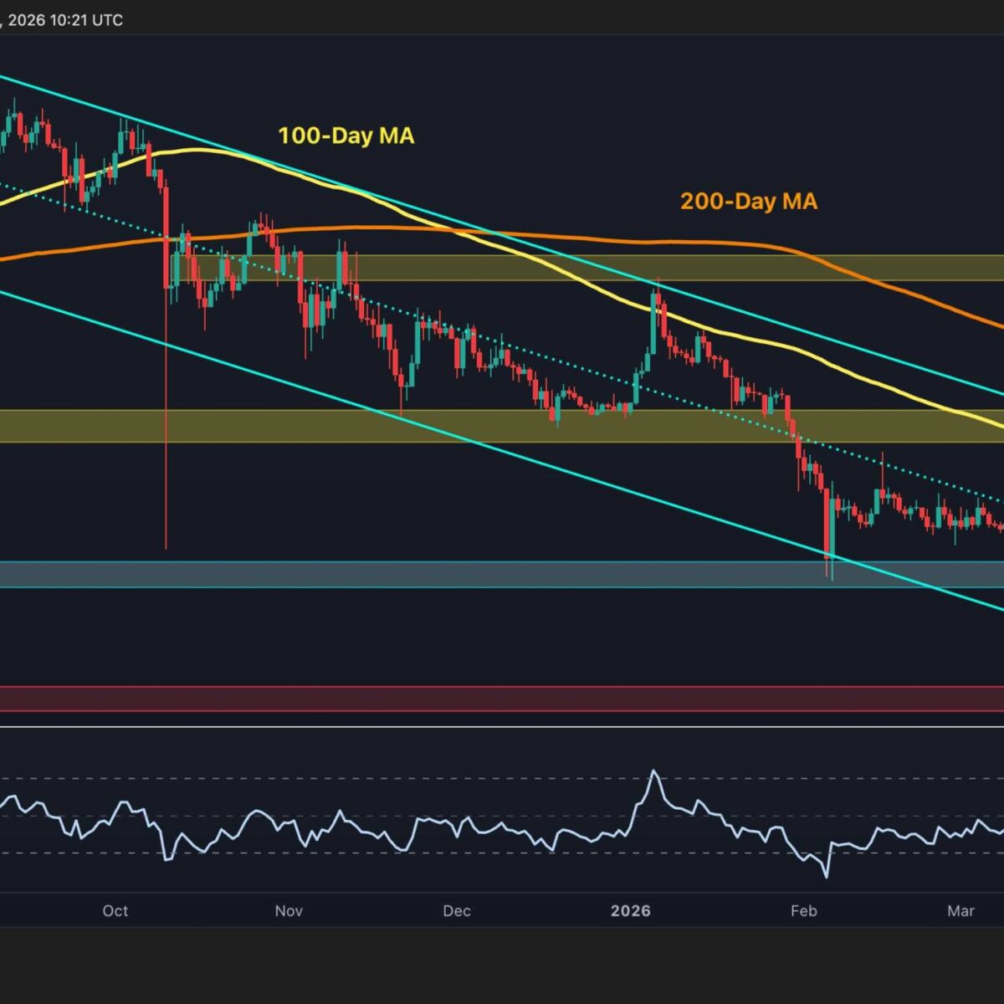Click the 2026 year marker on time axis
Screen dimensions: 1004x1004
(630, 910)
